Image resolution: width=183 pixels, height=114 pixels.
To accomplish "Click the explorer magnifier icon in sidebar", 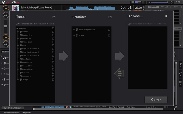I will point(4,74).
